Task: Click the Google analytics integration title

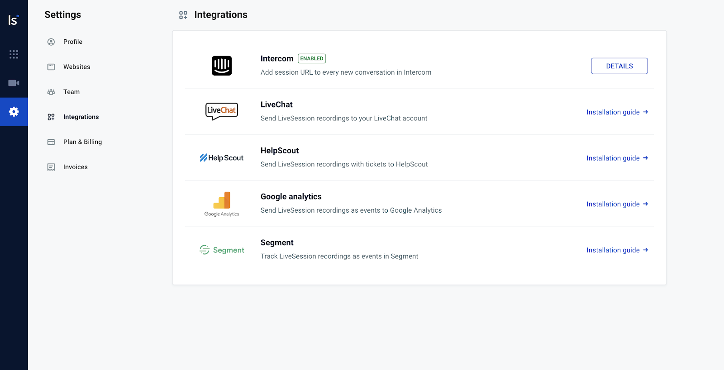Action: (x=291, y=197)
